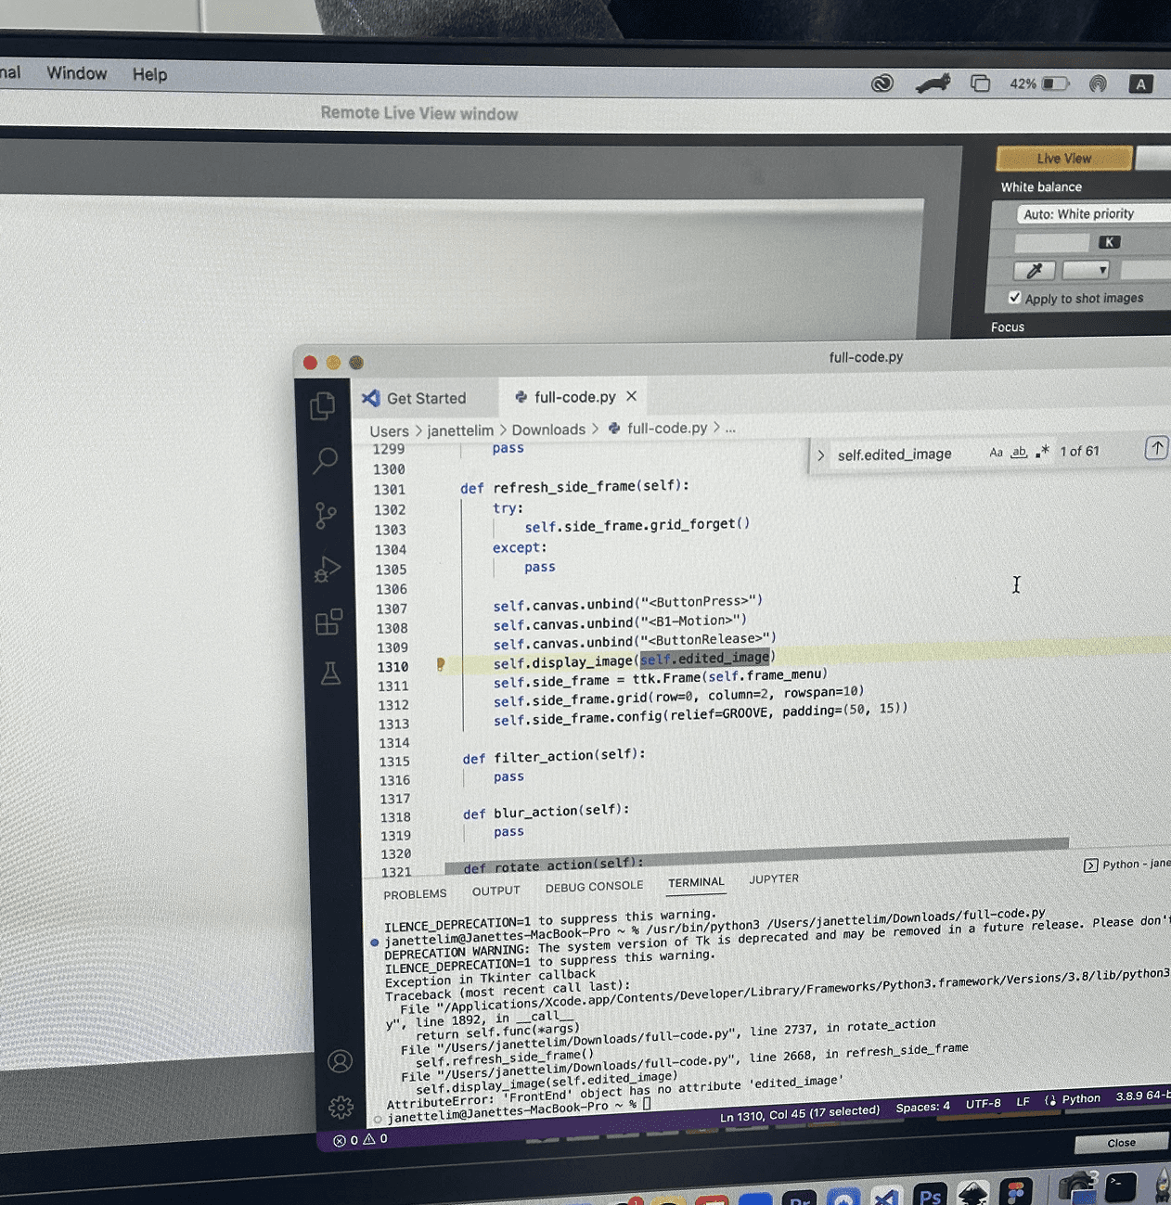Screen dimensions: 1171x1205
Task: Select Python language mode in status bar
Action: (x=1081, y=1099)
